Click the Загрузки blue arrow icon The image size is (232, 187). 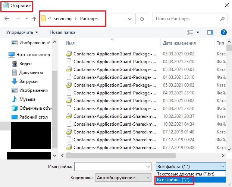pos(15,81)
